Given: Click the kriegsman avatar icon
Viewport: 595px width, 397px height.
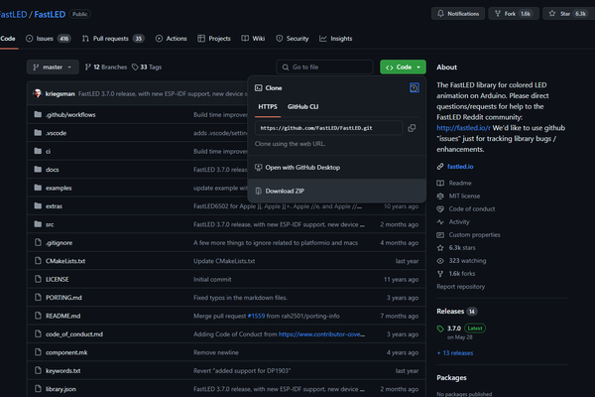Looking at the screenshot, I should tap(38, 93).
